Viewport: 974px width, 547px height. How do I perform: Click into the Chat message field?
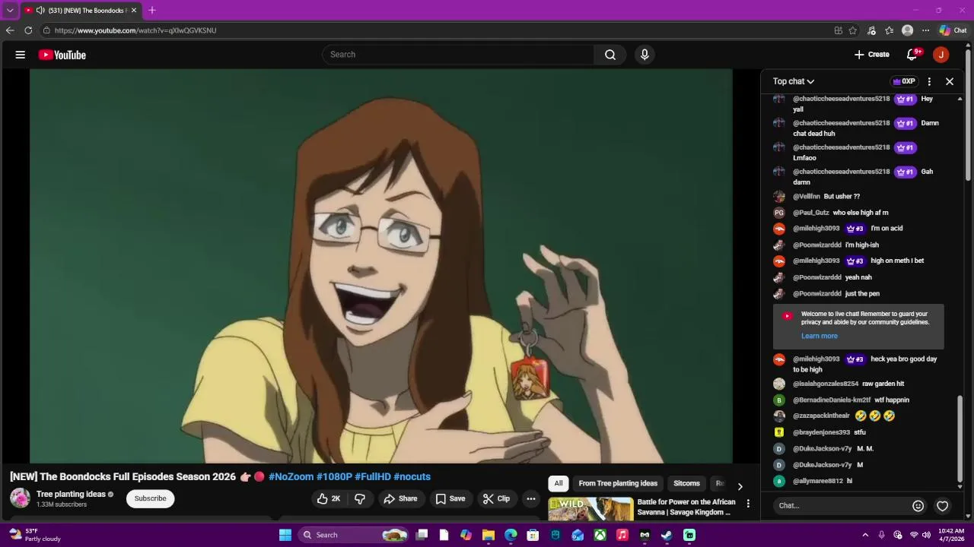[840, 505]
